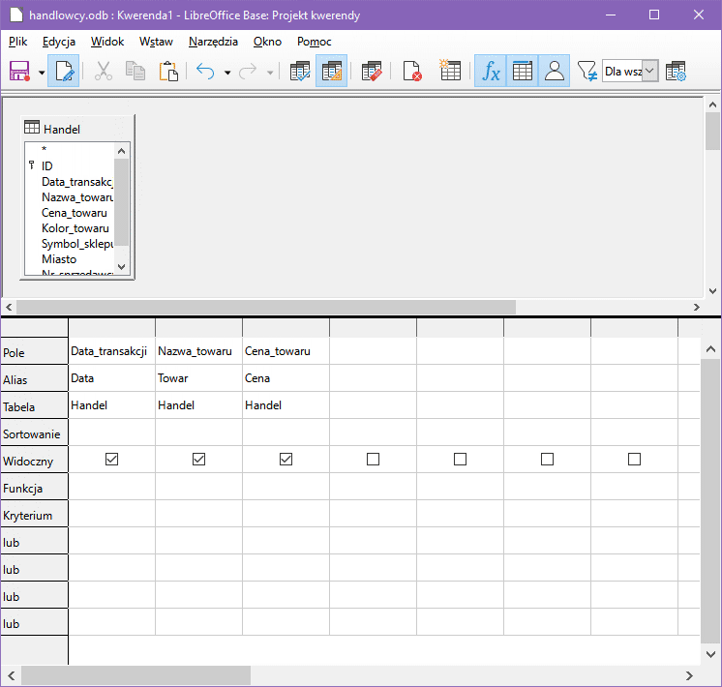This screenshot has height=687, width=722.
Task: Open the Narzędzia menu
Action: (x=213, y=42)
